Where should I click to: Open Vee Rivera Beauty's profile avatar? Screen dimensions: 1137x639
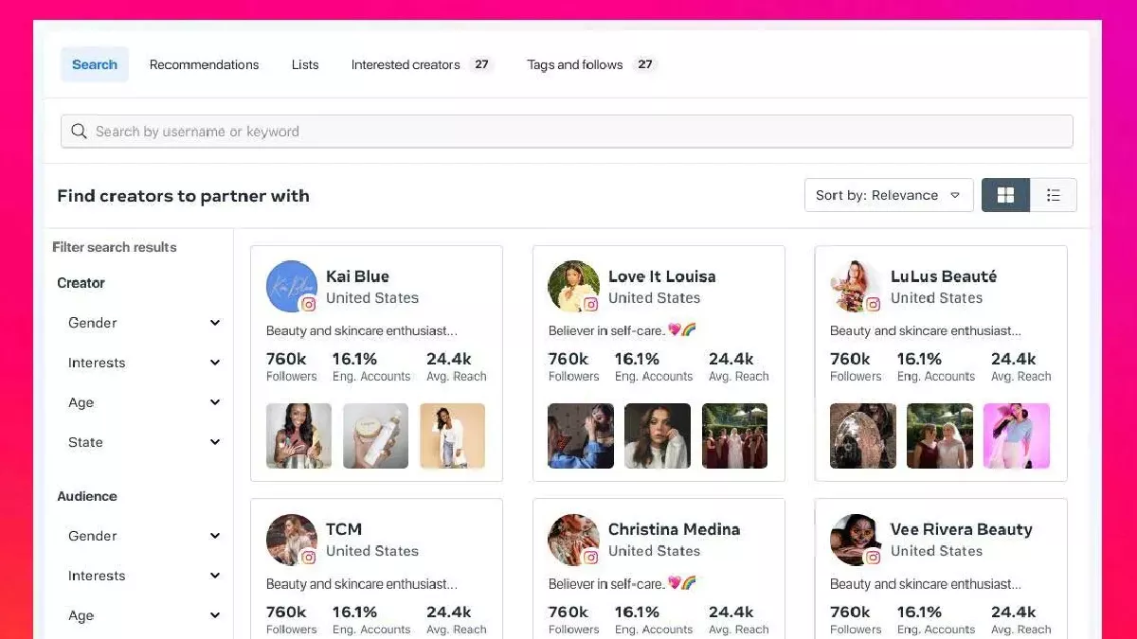pos(856,540)
